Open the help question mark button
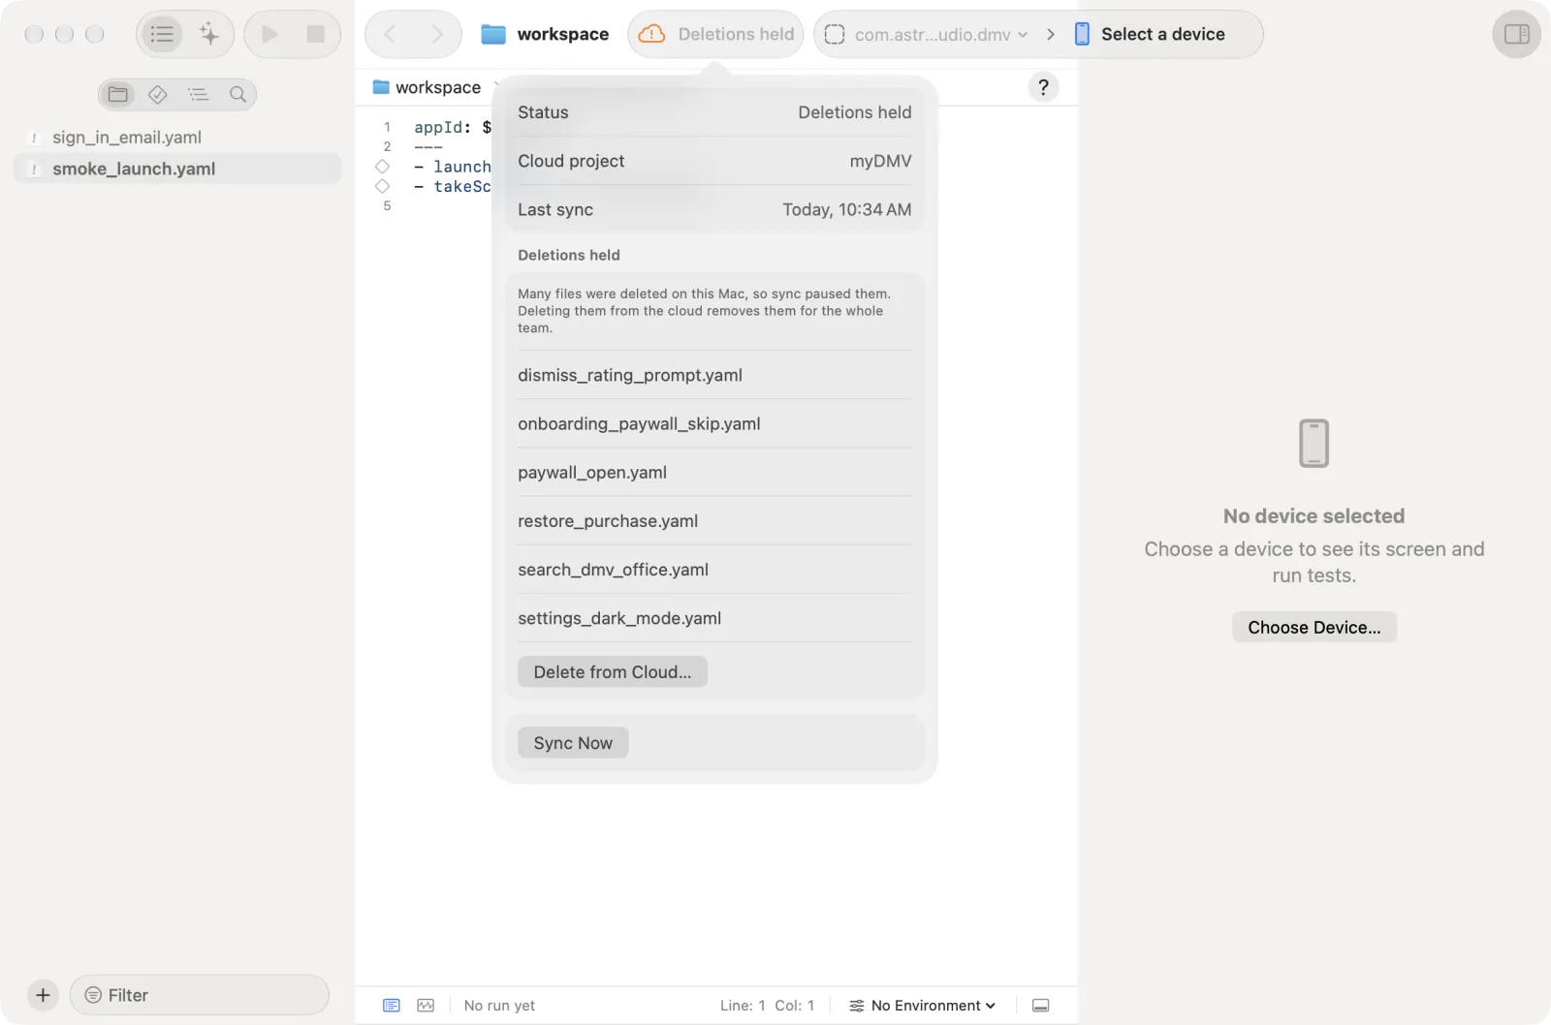Viewport: 1551px width, 1025px height. [1043, 87]
